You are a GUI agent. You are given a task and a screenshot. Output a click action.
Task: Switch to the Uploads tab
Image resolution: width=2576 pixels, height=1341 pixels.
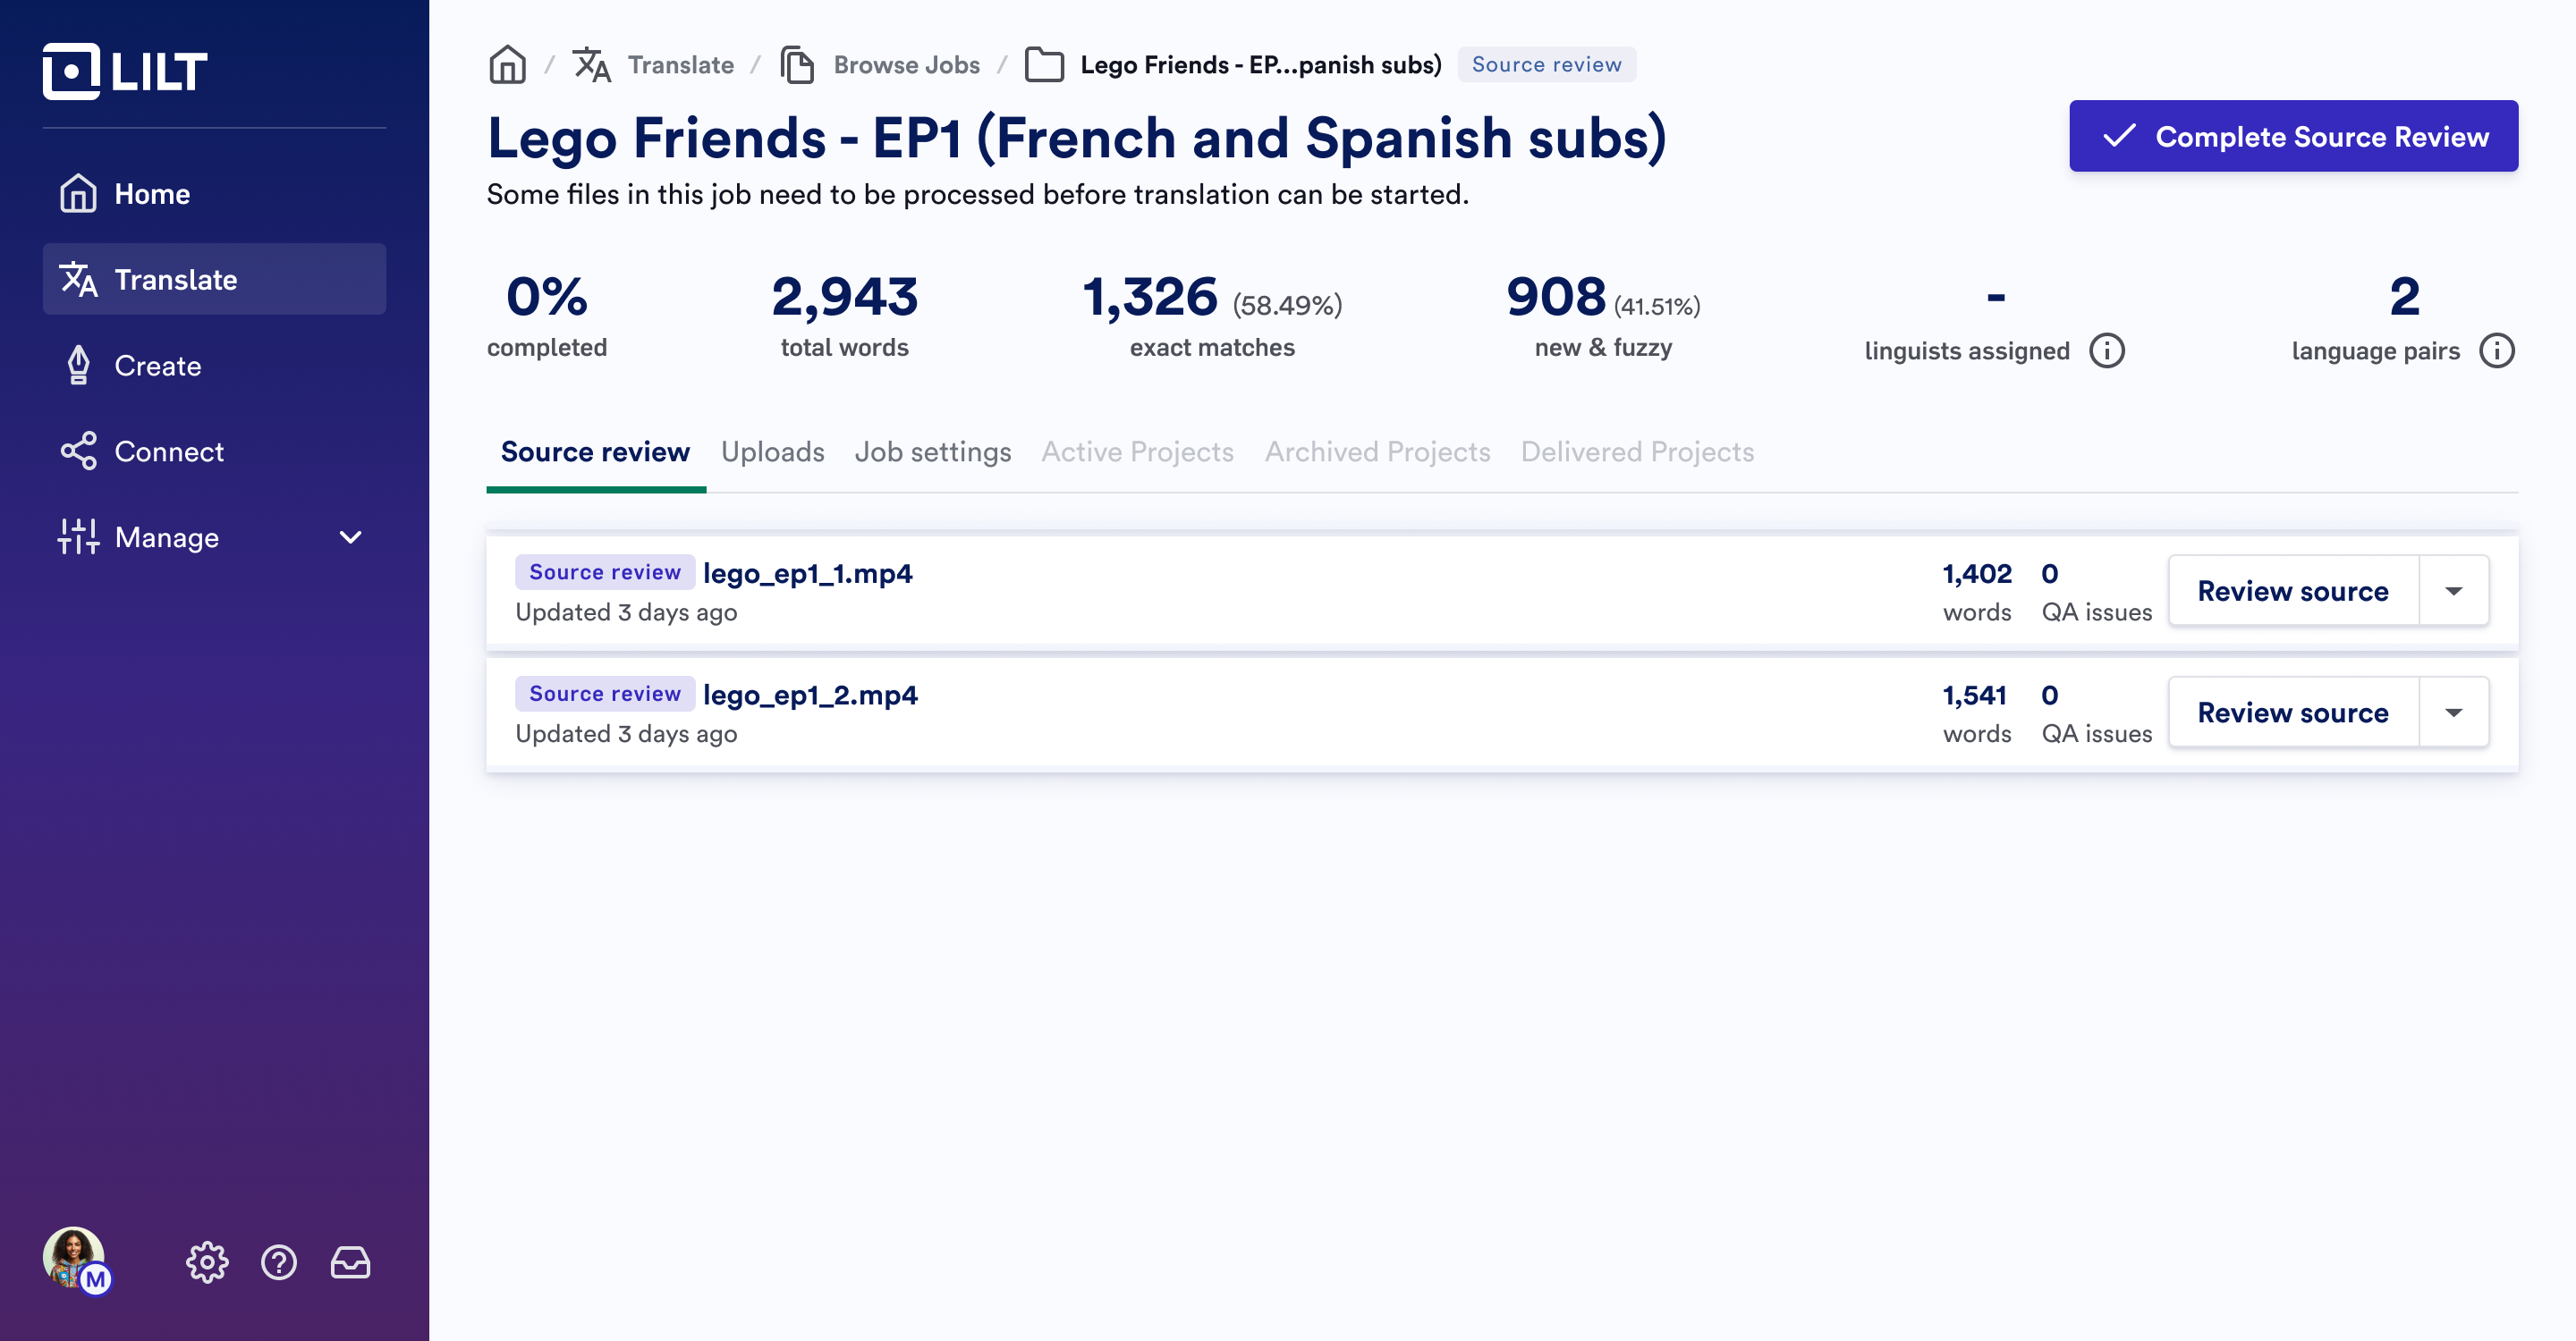coord(772,451)
